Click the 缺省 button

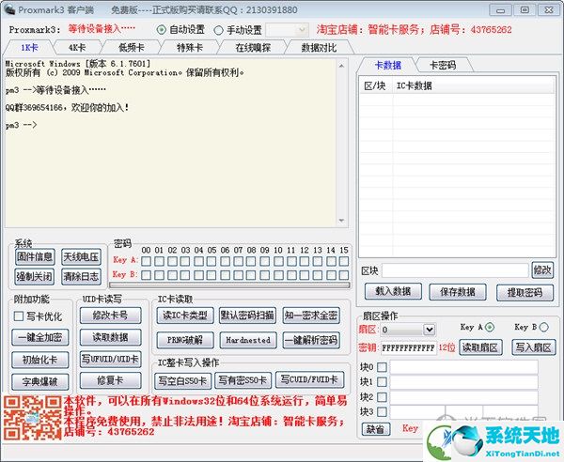(375, 428)
